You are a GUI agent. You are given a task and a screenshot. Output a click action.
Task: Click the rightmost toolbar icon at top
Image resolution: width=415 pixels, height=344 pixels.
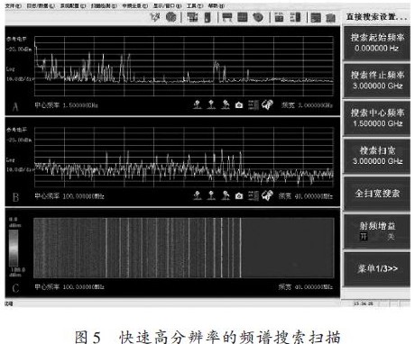click(x=331, y=18)
